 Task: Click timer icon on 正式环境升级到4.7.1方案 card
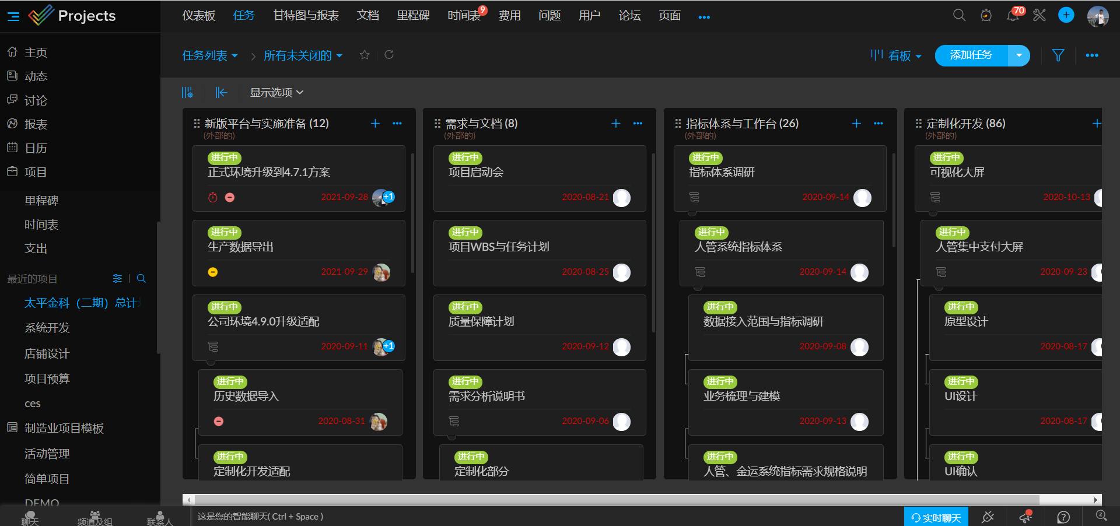(213, 198)
